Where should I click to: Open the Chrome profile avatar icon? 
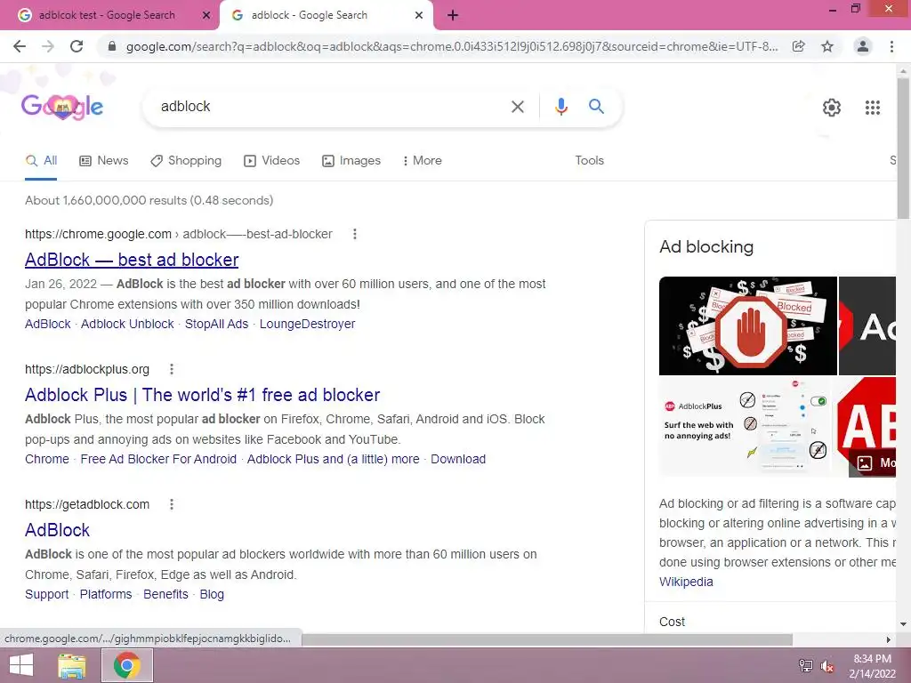pyautogui.click(x=863, y=46)
